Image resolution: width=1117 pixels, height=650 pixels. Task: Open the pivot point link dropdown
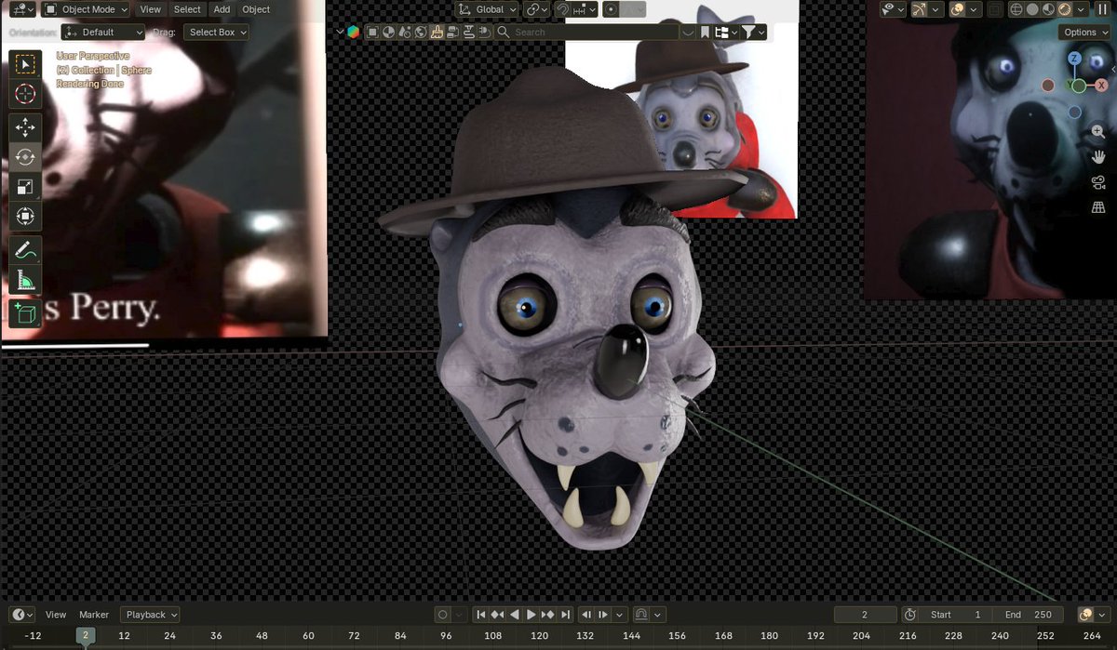click(x=537, y=9)
